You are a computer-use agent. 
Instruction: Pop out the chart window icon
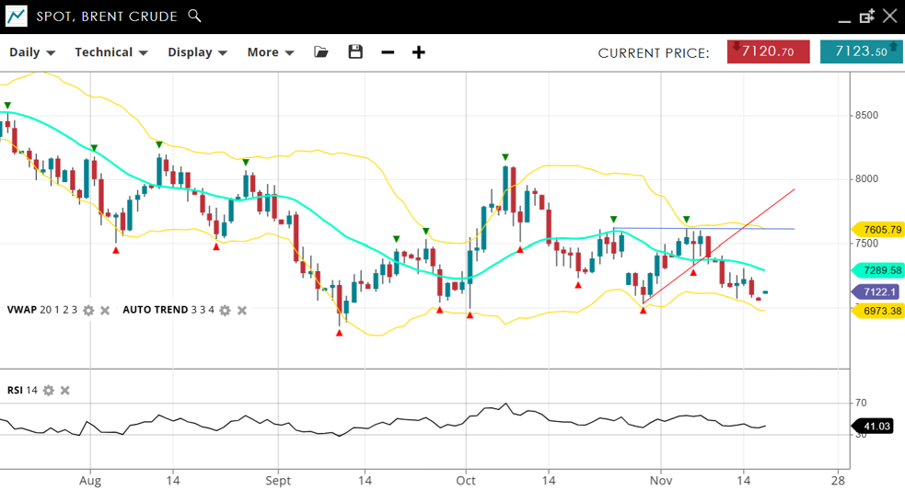(x=866, y=17)
